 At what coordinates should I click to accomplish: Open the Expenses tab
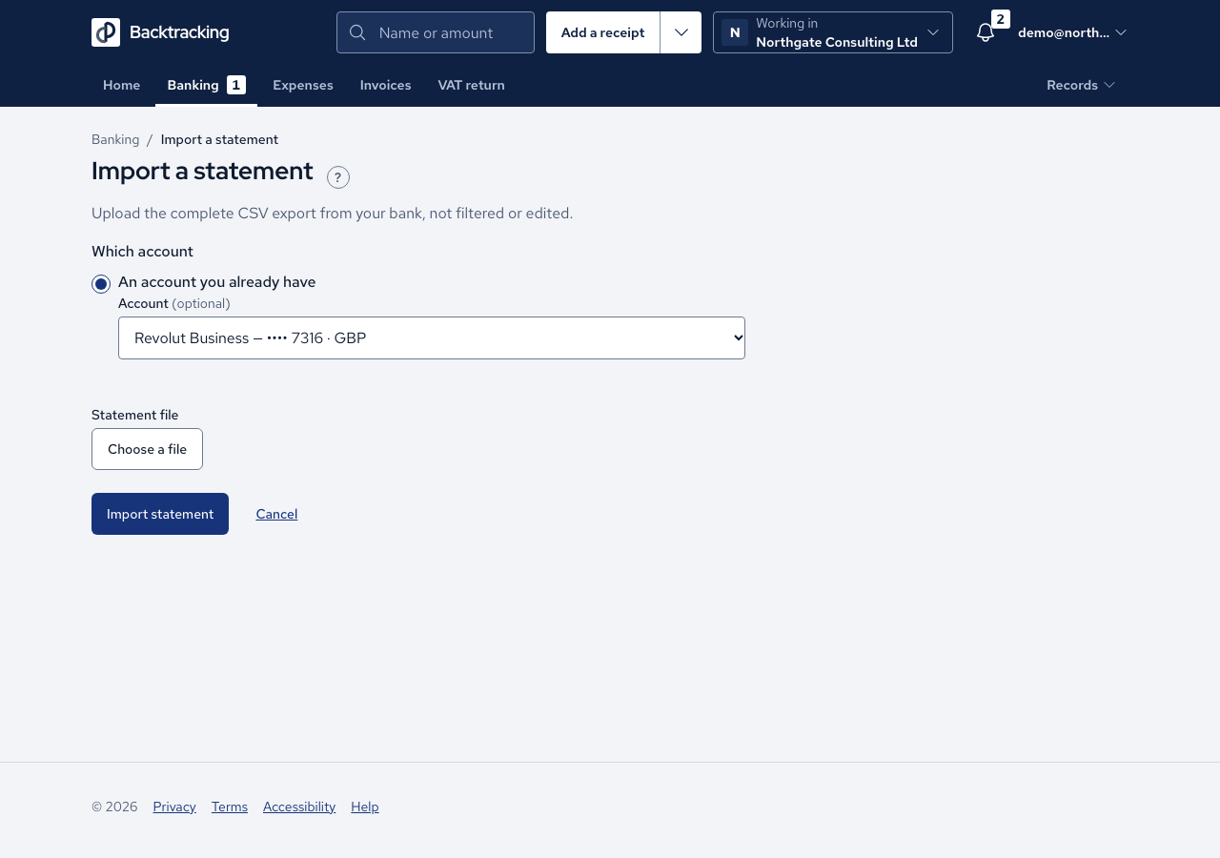coord(303,85)
